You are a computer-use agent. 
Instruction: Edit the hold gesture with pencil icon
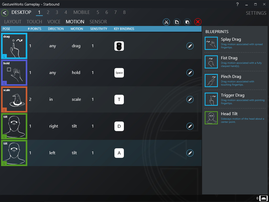[190, 73]
